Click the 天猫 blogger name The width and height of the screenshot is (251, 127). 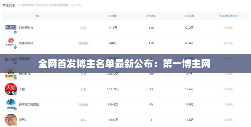point(22,89)
